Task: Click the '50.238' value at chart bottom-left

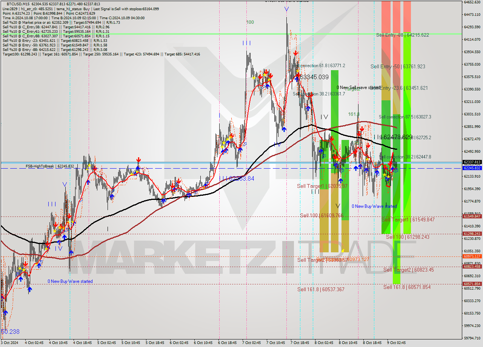Action: (11, 332)
